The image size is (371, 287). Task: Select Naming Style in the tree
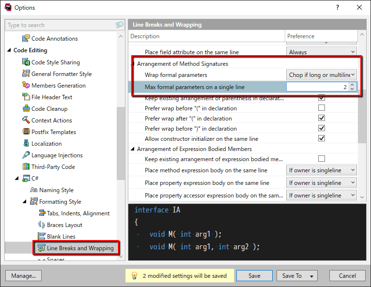[56, 190]
